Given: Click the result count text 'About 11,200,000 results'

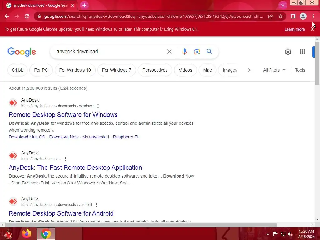Looking at the screenshot, I should (x=33, y=88).
